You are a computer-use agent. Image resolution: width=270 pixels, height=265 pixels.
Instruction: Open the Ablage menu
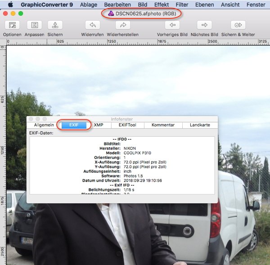[x=89, y=4]
